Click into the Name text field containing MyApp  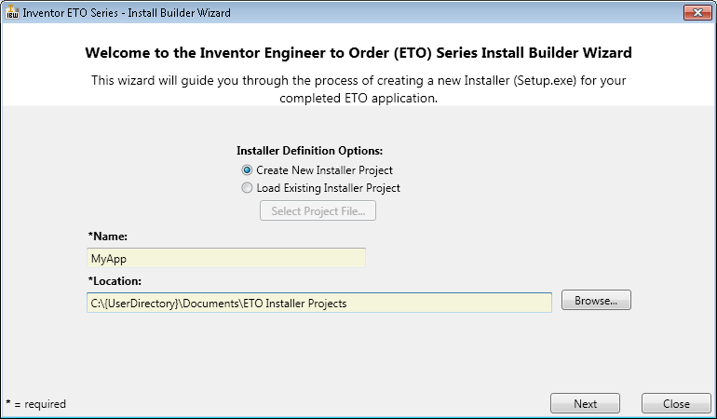tap(225, 258)
